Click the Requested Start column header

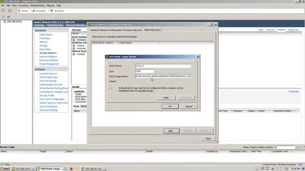click(239, 152)
